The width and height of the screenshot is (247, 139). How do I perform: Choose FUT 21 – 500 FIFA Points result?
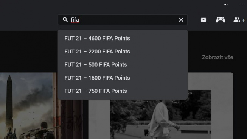123,64
